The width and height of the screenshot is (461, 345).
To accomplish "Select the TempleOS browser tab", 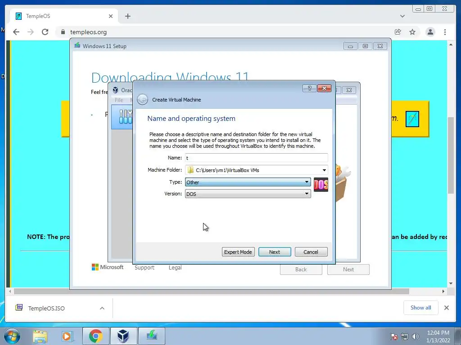I will pyautogui.click(x=64, y=16).
